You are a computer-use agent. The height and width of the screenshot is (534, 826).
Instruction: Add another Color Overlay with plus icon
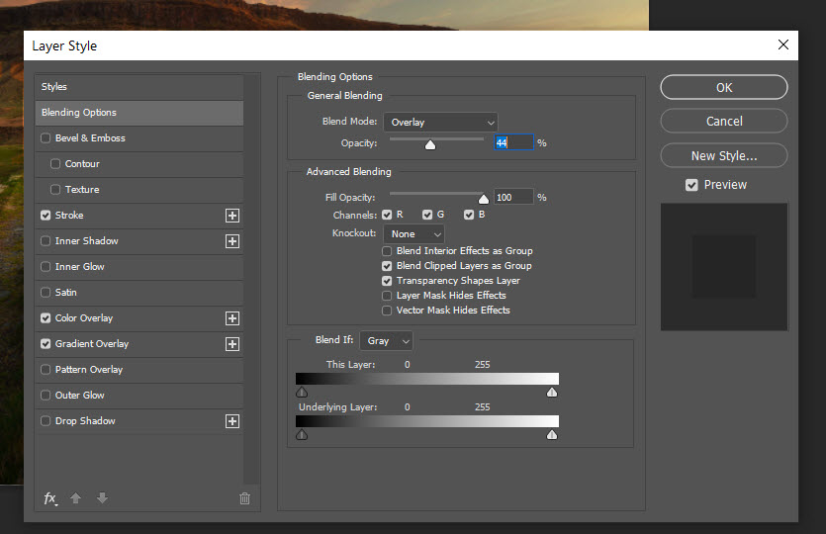click(x=232, y=318)
